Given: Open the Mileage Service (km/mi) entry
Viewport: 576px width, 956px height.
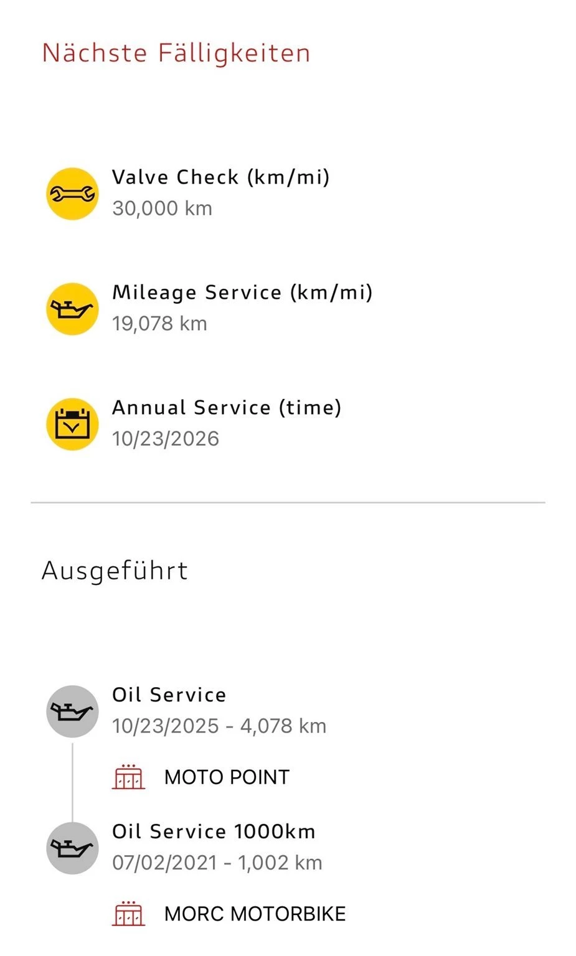Looking at the screenshot, I should pos(242,293).
